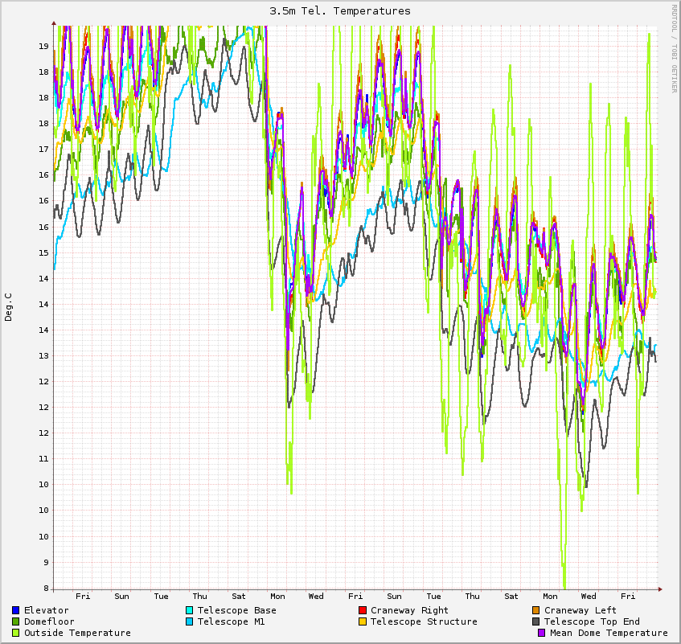
Task: Click the orange Craneway Left legend swatch
Action: tap(535, 610)
